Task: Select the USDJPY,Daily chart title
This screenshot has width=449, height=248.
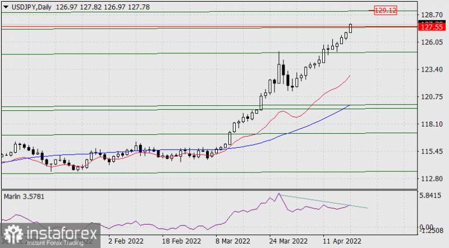Action: pos(31,7)
